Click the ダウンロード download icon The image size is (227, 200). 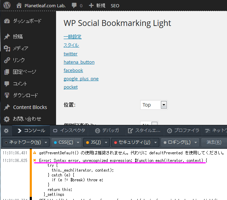click(x=7, y=96)
